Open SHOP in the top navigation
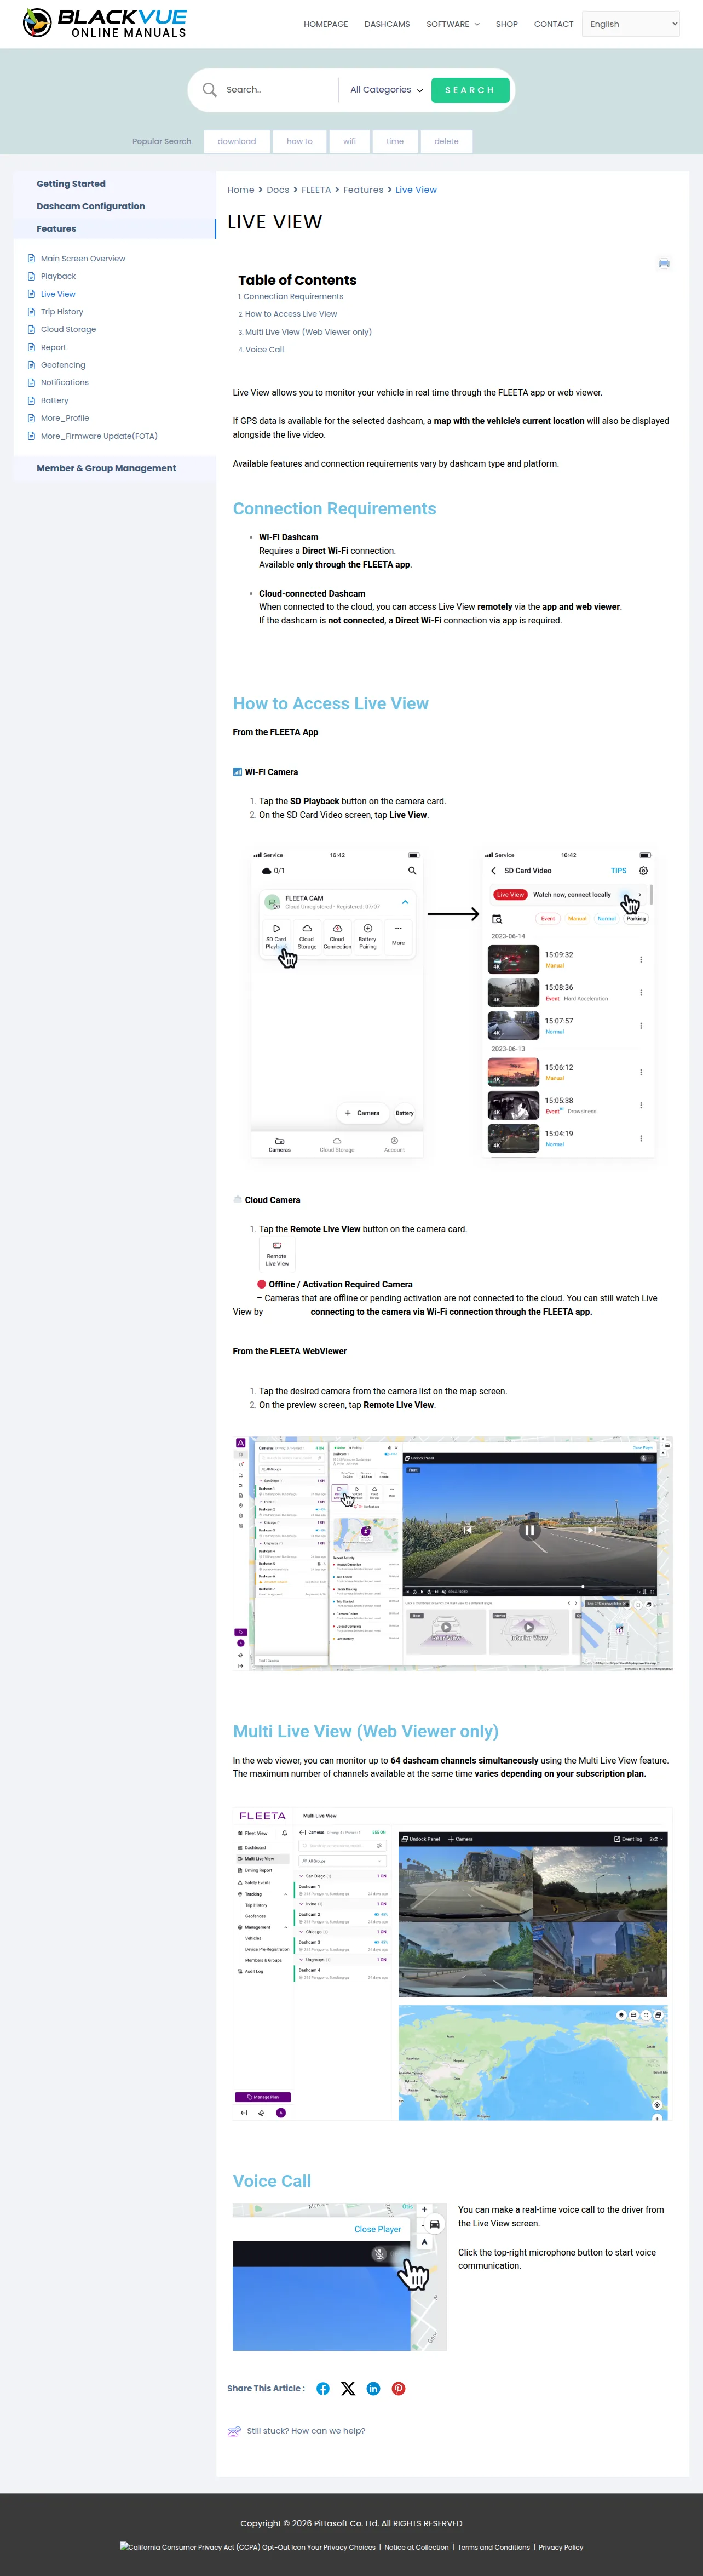703x2576 pixels. 507,24
